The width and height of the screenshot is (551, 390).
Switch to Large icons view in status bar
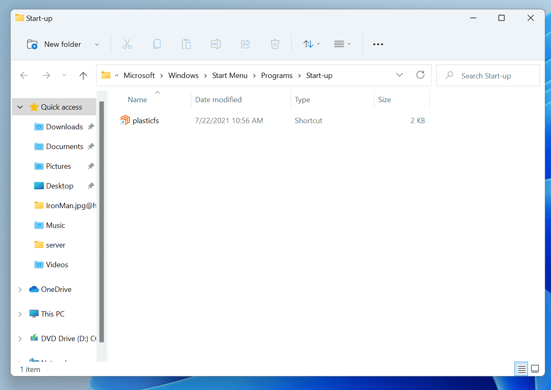point(535,369)
